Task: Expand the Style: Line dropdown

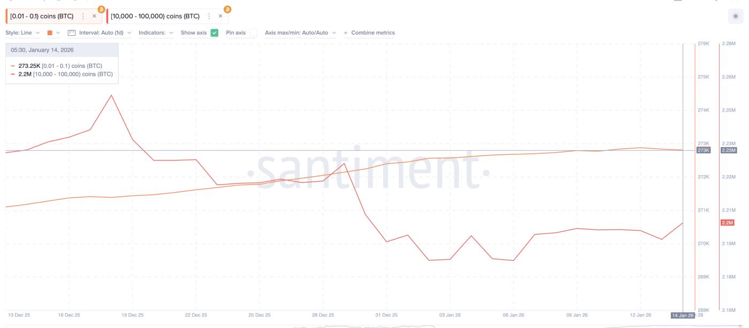Action: 22,33
